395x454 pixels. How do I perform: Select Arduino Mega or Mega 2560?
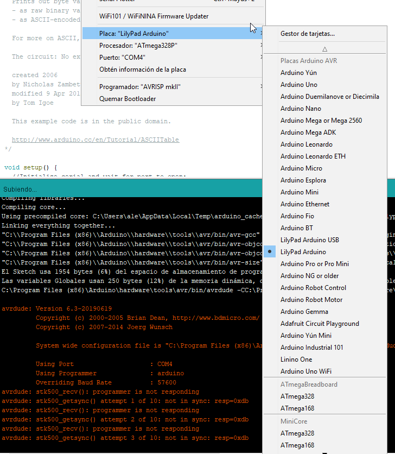point(324,121)
